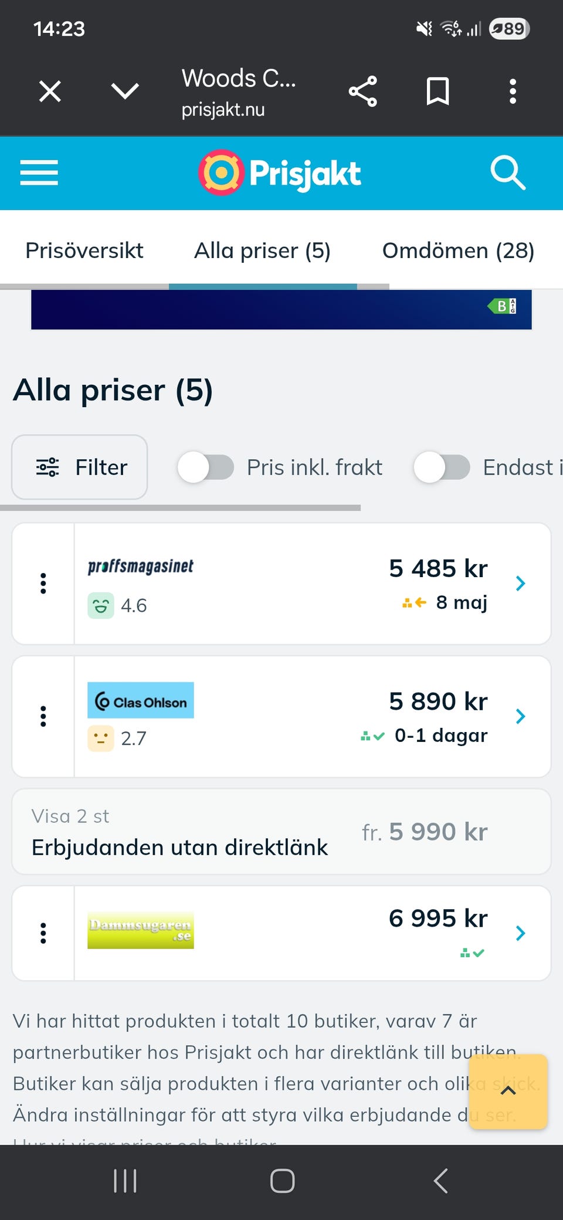Switch to the Omdömen (28) tab
The height and width of the screenshot is (1220, 563).
point(458,250)
